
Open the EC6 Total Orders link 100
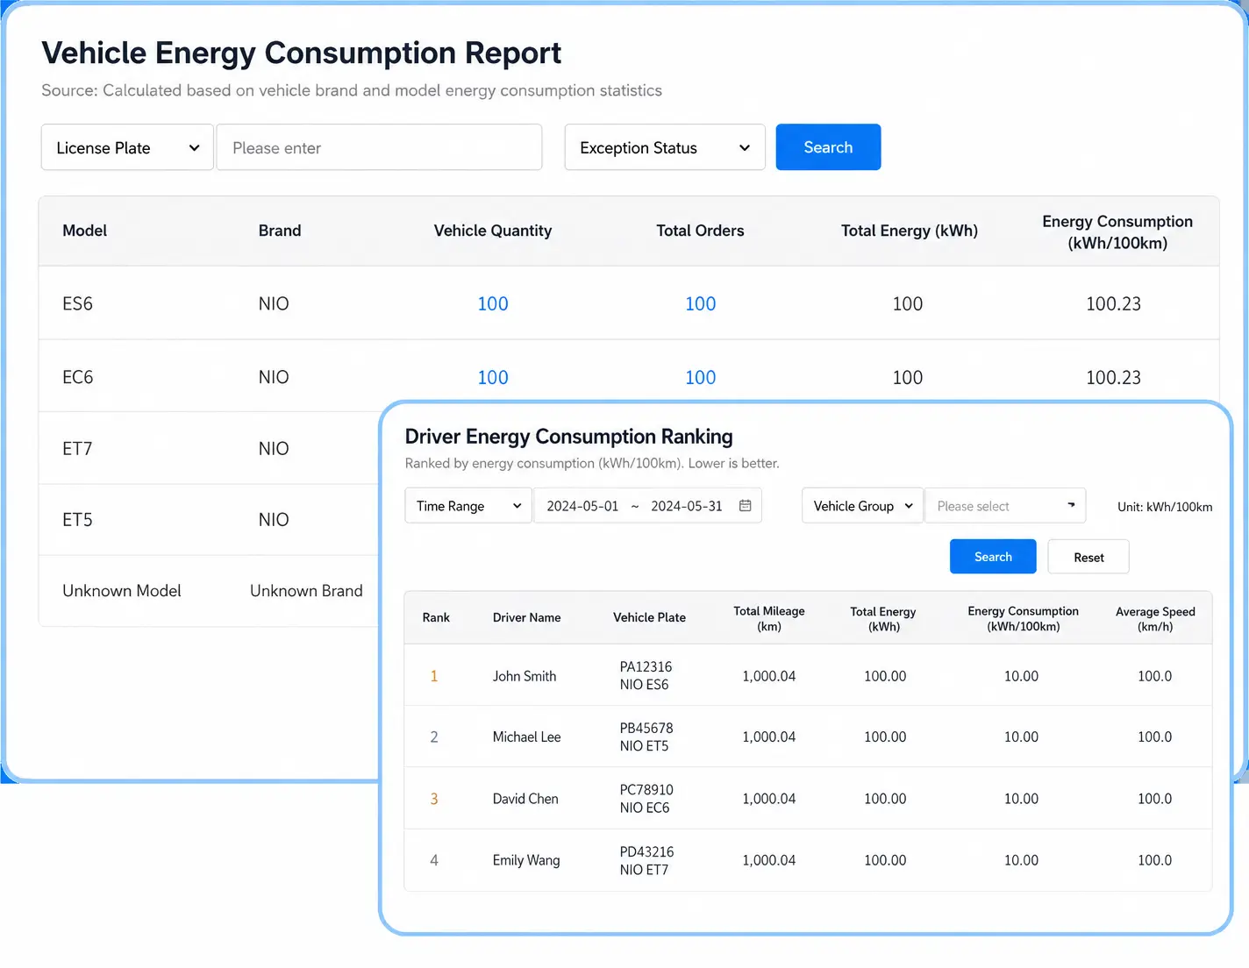tap(700, 377)
